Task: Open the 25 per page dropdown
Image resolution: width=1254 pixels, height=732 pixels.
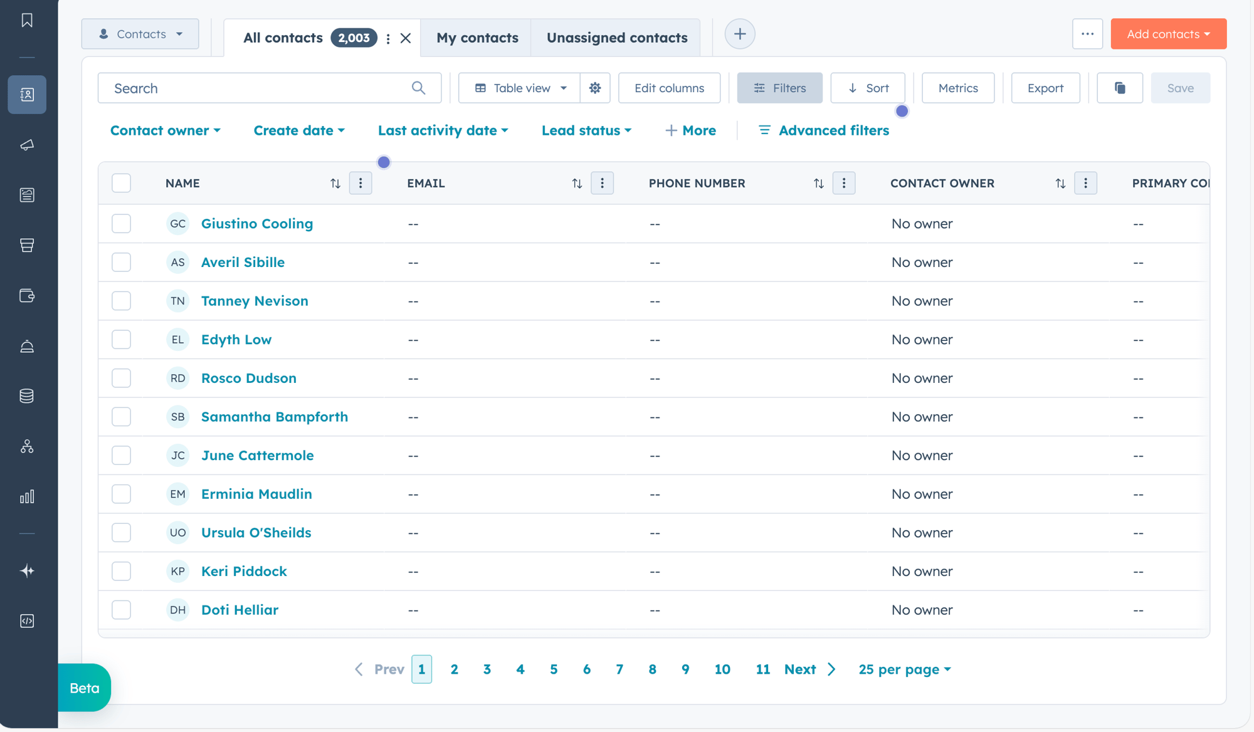Action: pyautogui.click(x=904, y=669)
